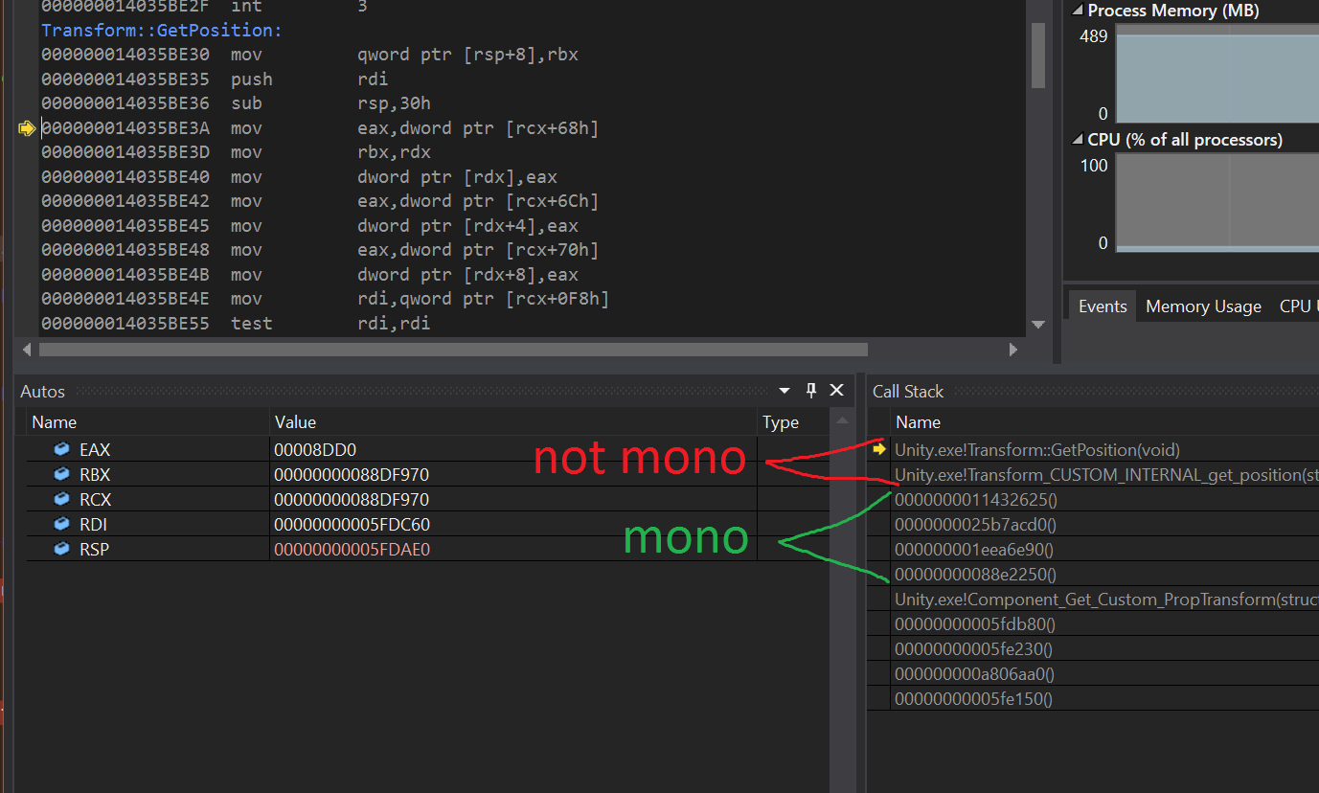The width and height of the screenshot is (1319, 793).
Task: Click the RBX register icon in Autos
Action: [x=61, y=473]
